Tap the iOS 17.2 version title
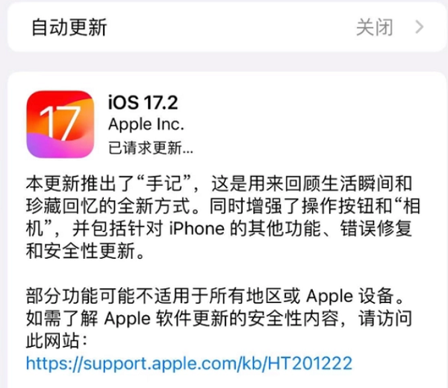The height and width of the screenshot is (388, 448). point(143,102)
